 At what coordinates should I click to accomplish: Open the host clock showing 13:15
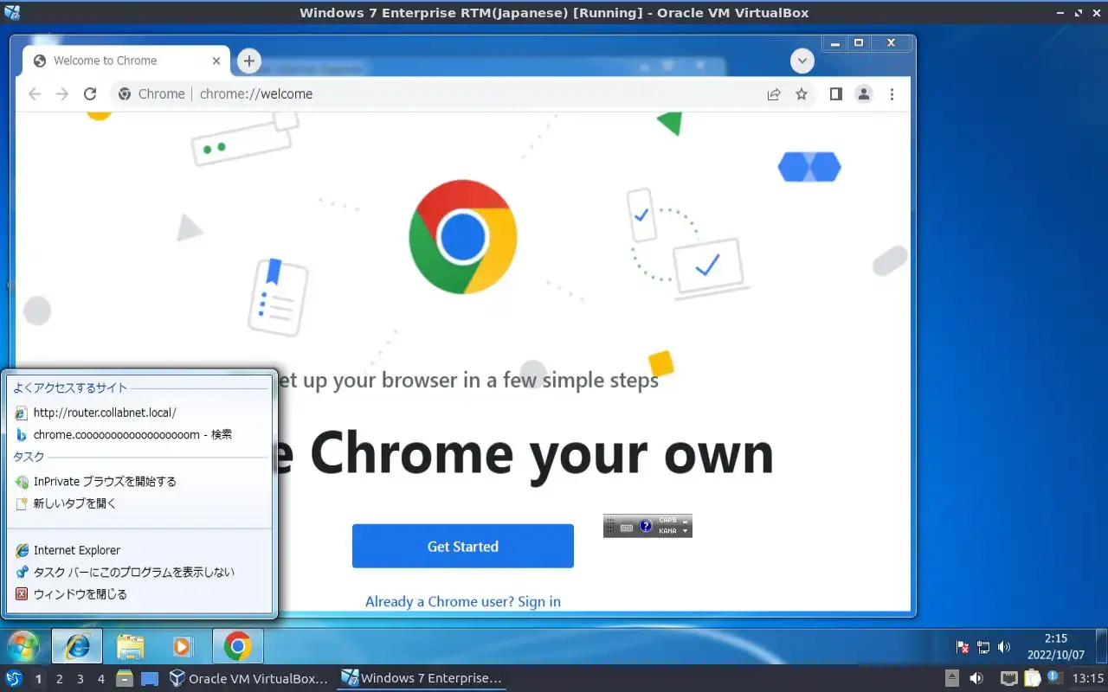tap(1088, 679)
